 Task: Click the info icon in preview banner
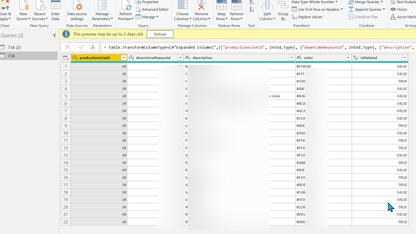66,34
